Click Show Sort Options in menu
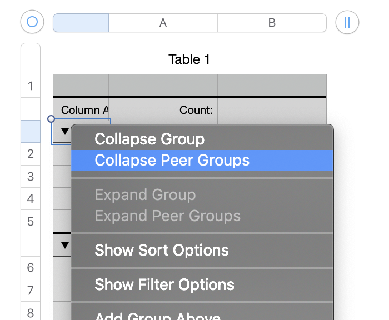The width and height of the screenshot is (389, 320). (162, 250)
